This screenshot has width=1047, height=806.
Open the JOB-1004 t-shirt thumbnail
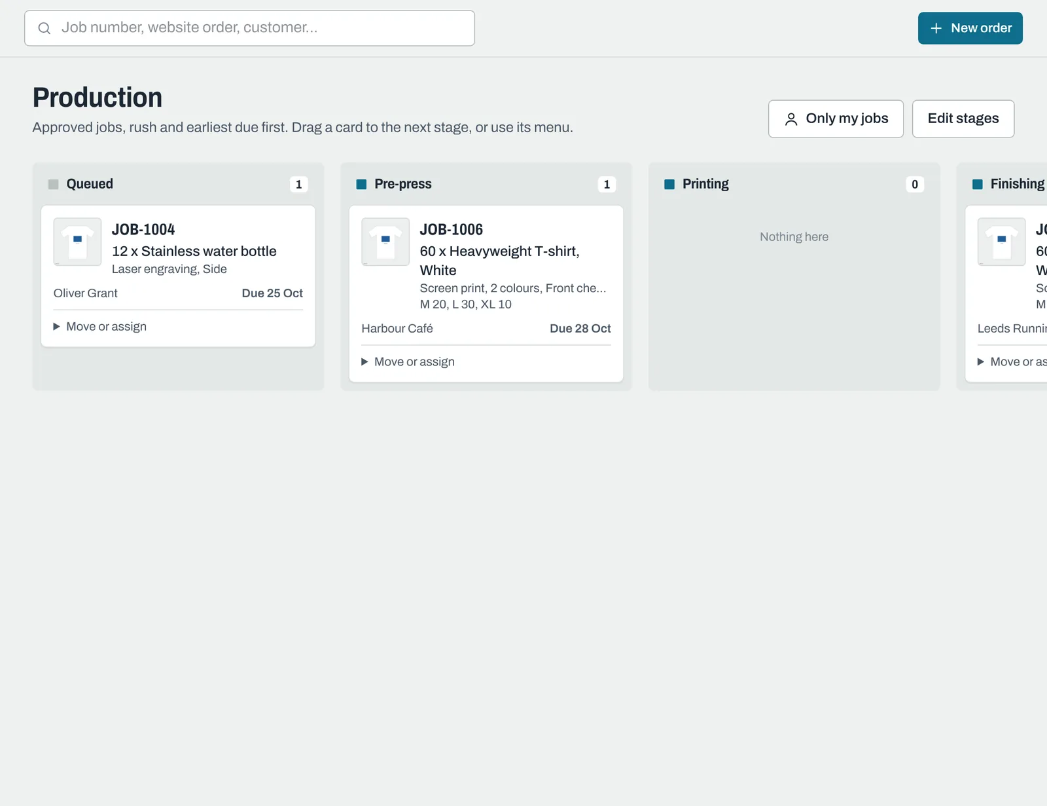click(77, 242)
